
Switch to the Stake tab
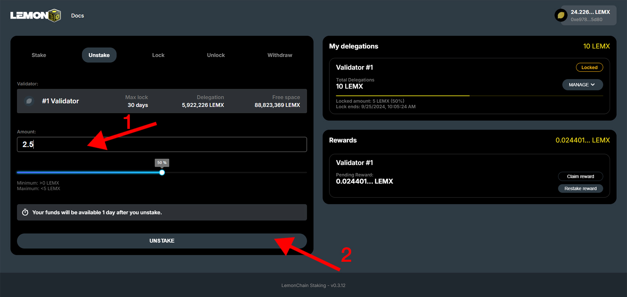coord(39,55)
